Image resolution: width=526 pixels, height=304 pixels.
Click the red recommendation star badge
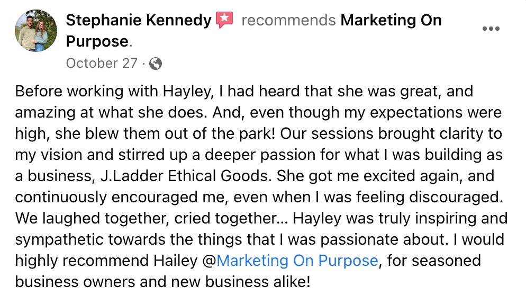(x=224, y=20)
